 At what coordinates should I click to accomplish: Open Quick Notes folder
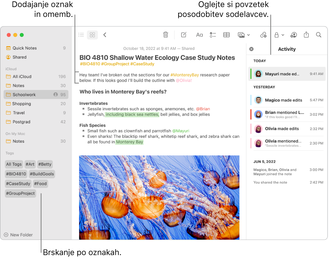[36, 48]
